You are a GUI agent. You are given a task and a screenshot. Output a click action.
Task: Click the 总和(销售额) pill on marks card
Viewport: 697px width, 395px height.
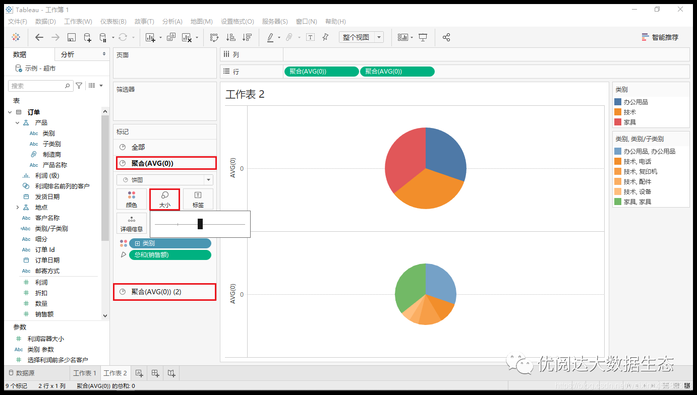(170, 255)
